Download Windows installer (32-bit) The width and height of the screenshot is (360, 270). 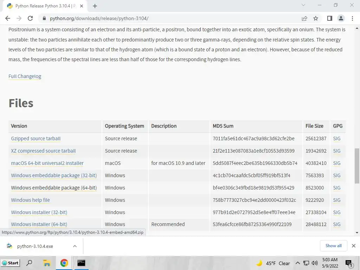pyautogui.click(x=39, y=212)
